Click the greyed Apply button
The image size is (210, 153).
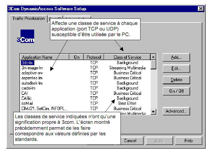159,141
